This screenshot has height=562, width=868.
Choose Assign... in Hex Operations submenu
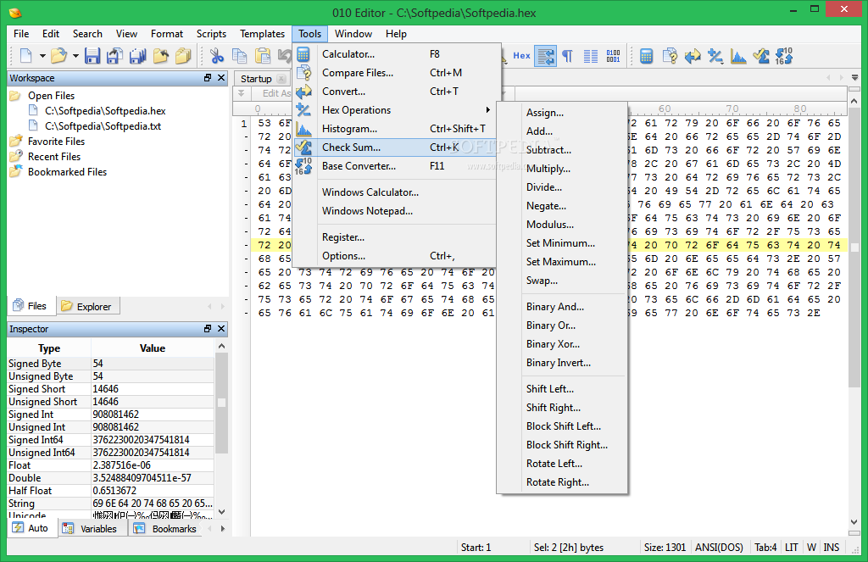coord(562,113)
